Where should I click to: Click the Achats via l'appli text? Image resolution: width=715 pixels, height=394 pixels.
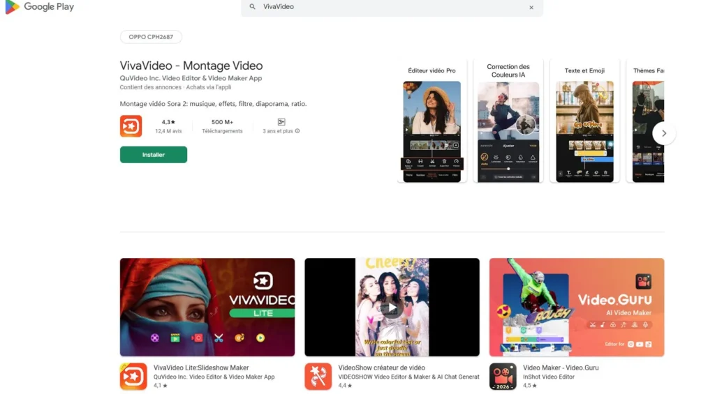tap(208, 87)
